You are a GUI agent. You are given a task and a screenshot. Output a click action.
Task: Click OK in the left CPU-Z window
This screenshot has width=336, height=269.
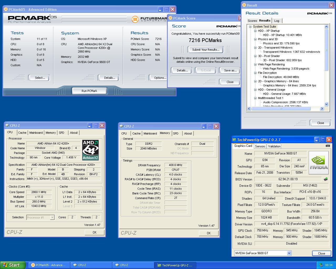click(x=94, y=232)
